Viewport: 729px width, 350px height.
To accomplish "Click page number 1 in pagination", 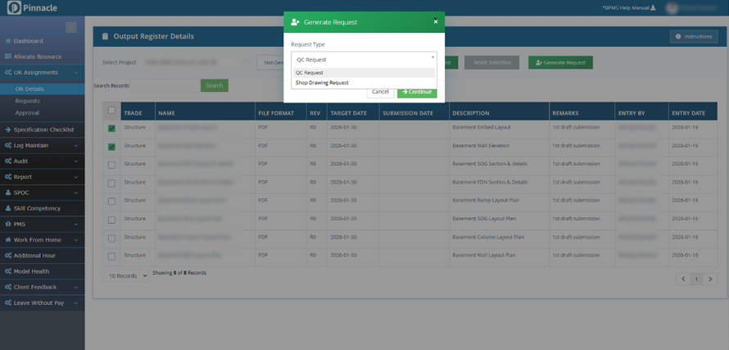I will (696, 280).
